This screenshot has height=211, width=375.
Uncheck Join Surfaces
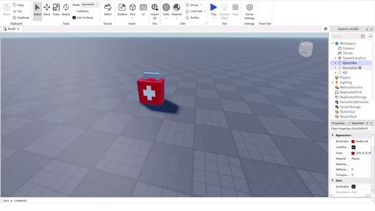74,18
